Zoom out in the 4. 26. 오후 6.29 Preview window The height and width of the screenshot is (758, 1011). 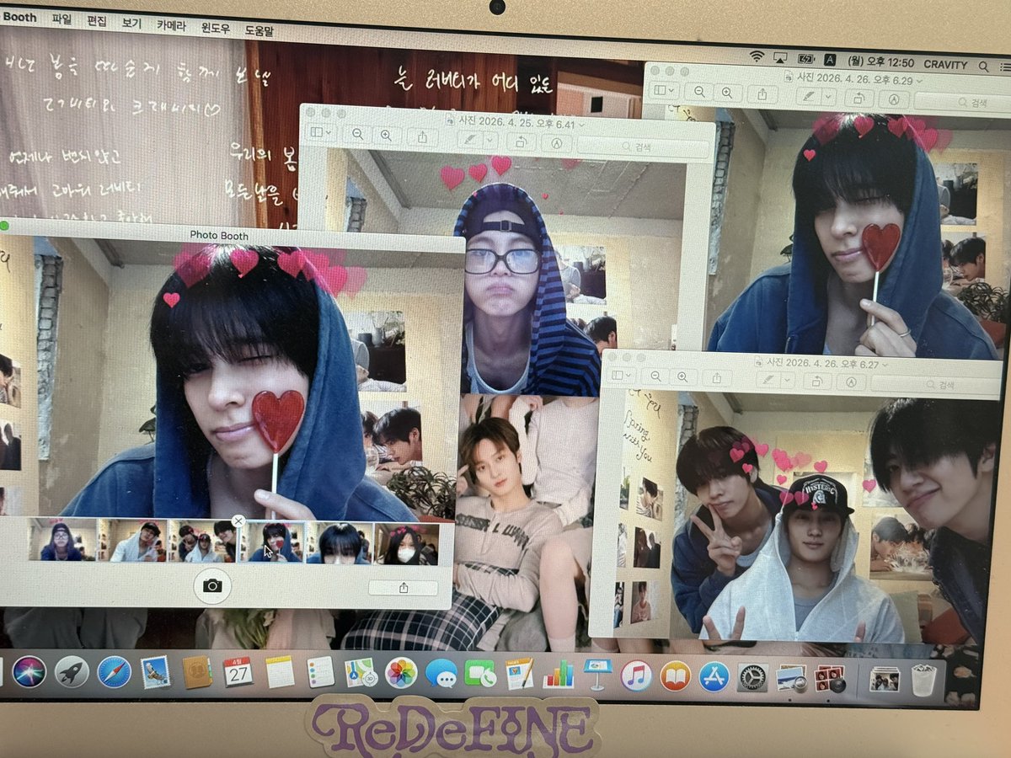point(700,92)
